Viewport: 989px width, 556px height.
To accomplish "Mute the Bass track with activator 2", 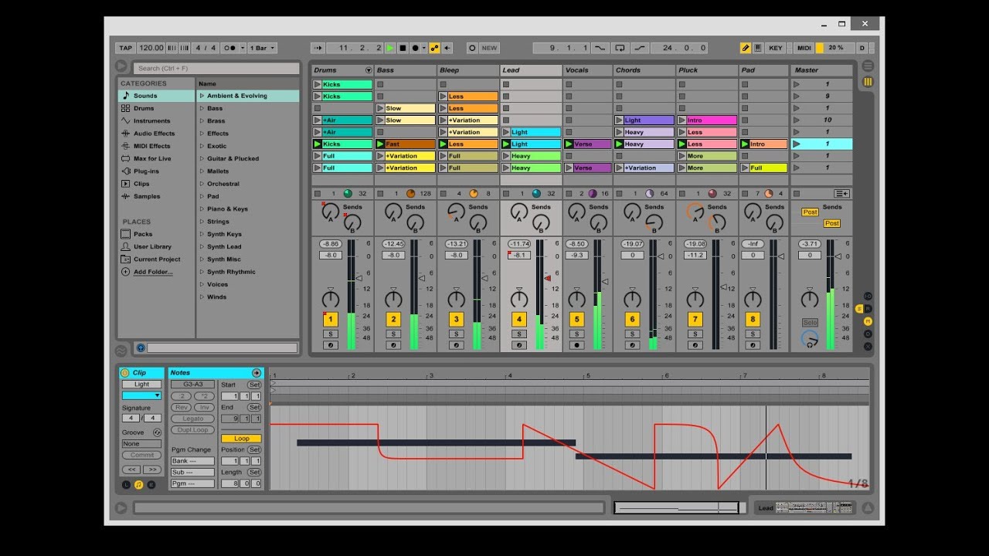I will point(393,320).
